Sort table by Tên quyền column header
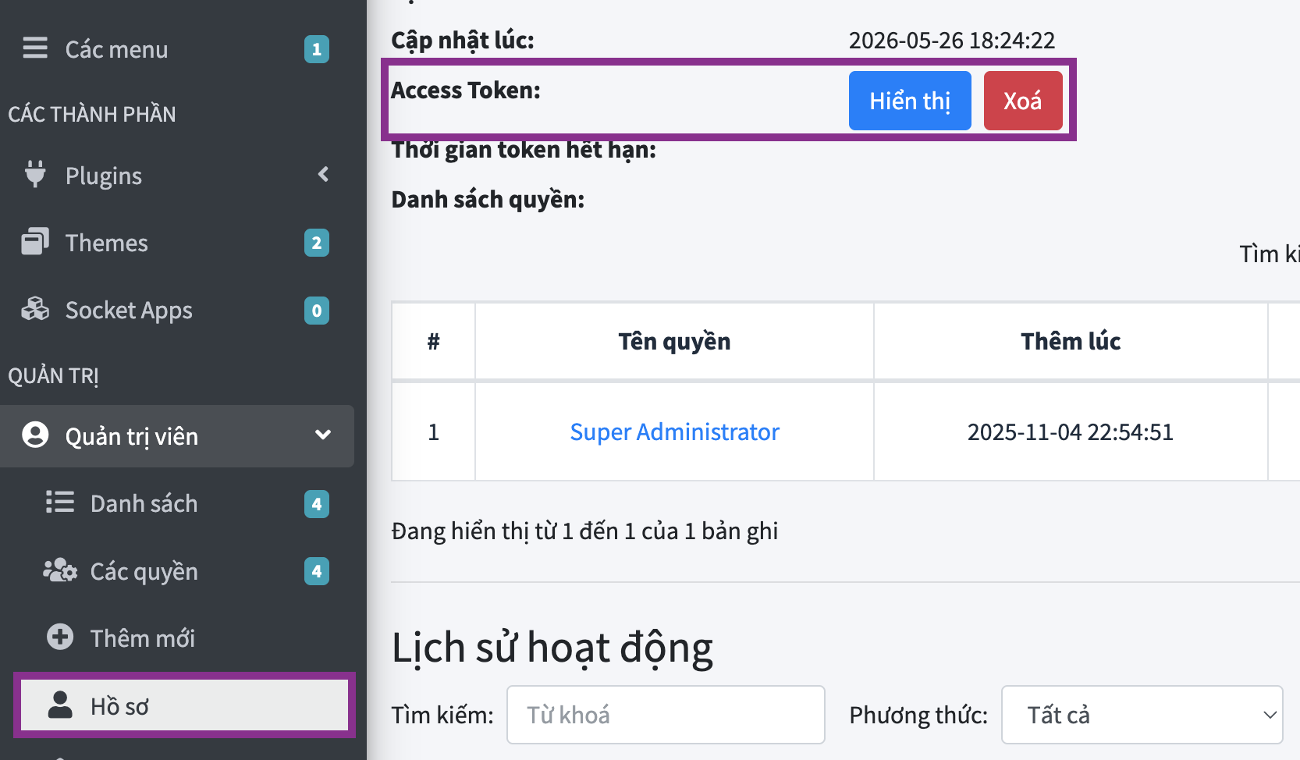This screenshot has height=760, width=1300. (x=674, y=341)
